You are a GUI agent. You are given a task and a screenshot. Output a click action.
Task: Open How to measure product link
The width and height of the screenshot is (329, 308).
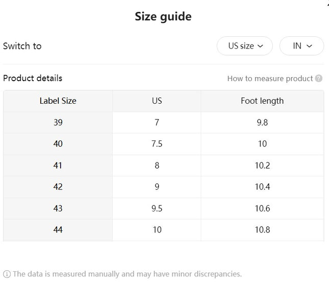click(270, 78)
